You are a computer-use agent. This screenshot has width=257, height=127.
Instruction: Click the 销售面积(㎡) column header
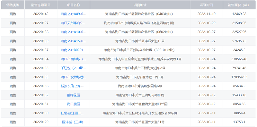point(239,5)
